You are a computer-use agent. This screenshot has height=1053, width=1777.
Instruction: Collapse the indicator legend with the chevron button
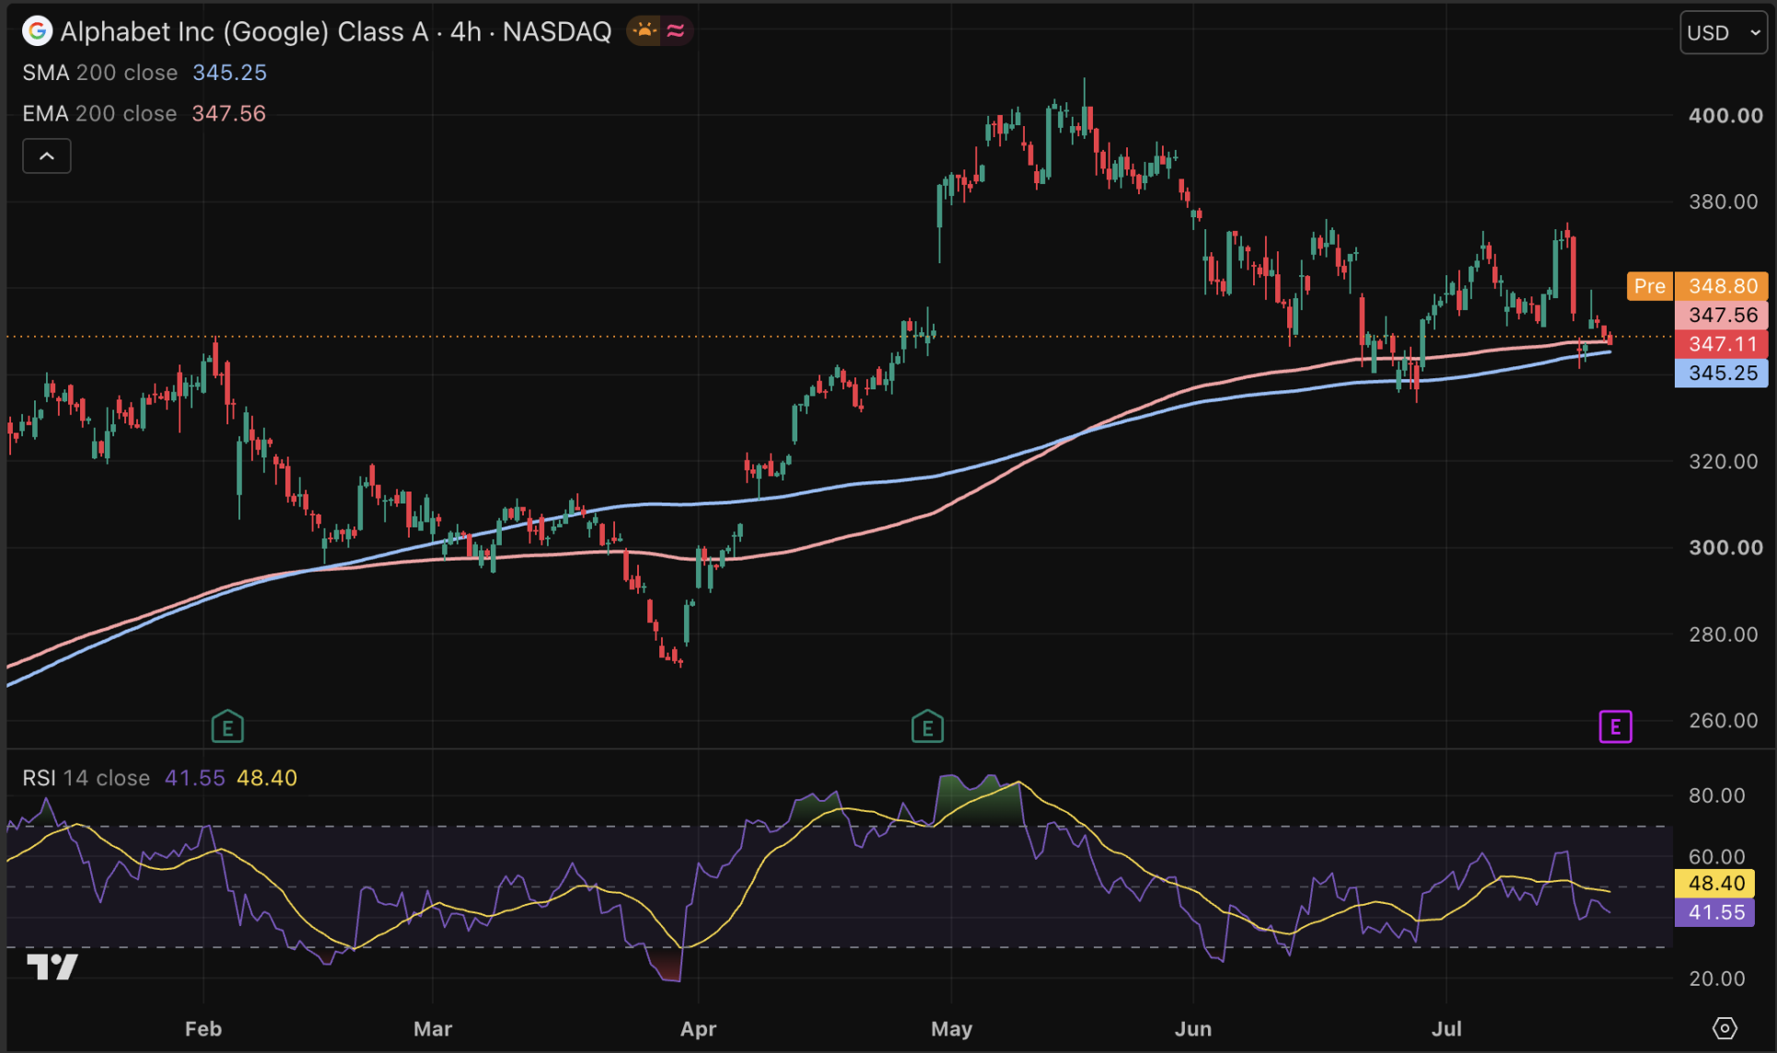[47, 156]
